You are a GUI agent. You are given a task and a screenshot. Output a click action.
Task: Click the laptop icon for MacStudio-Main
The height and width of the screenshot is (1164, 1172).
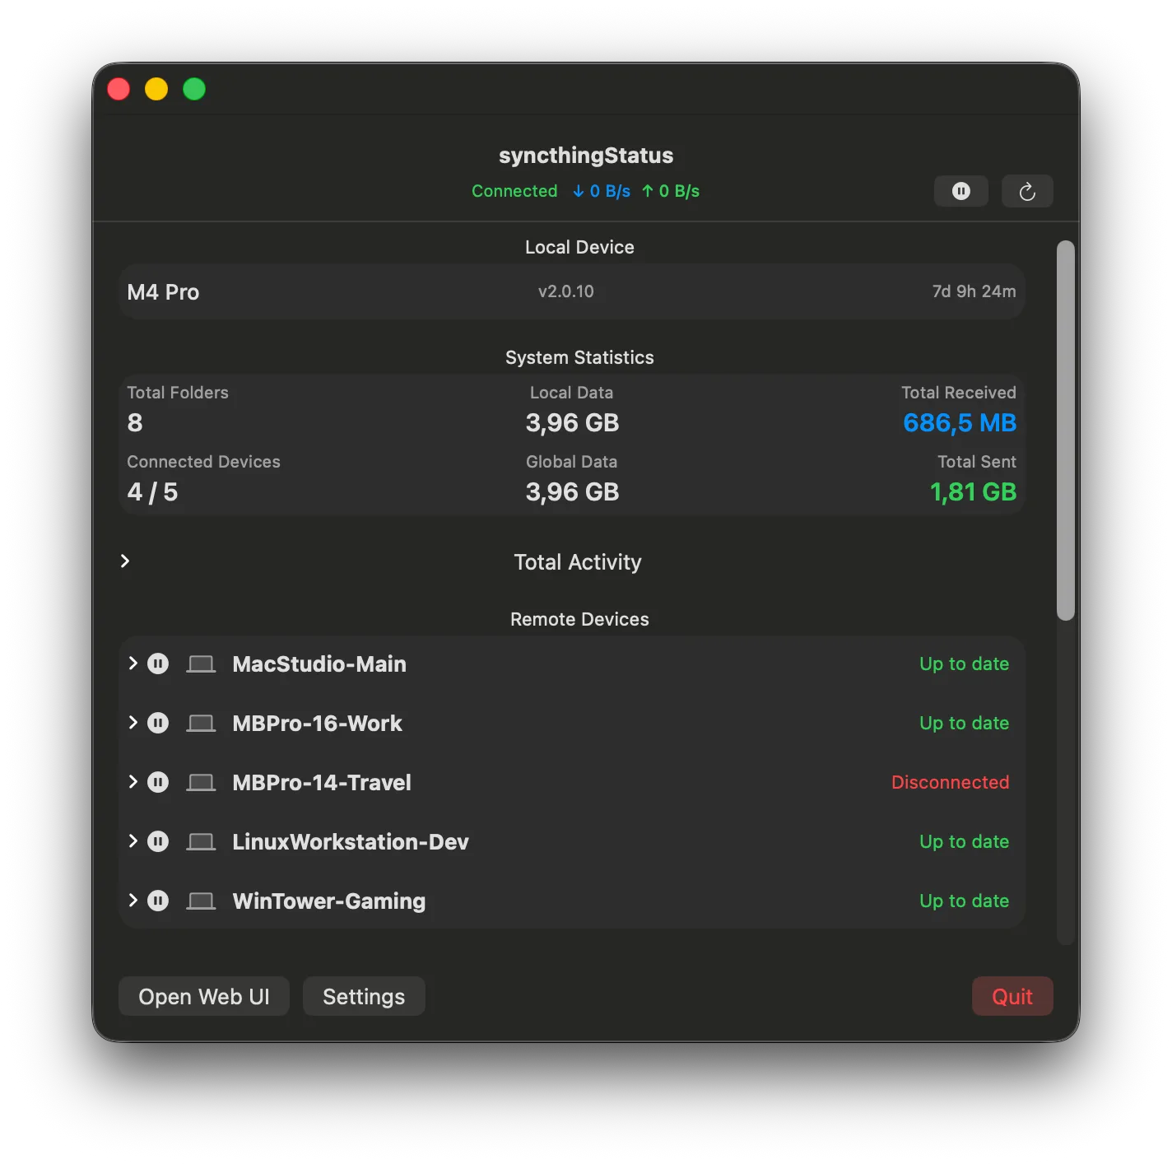tap(201, 663)
